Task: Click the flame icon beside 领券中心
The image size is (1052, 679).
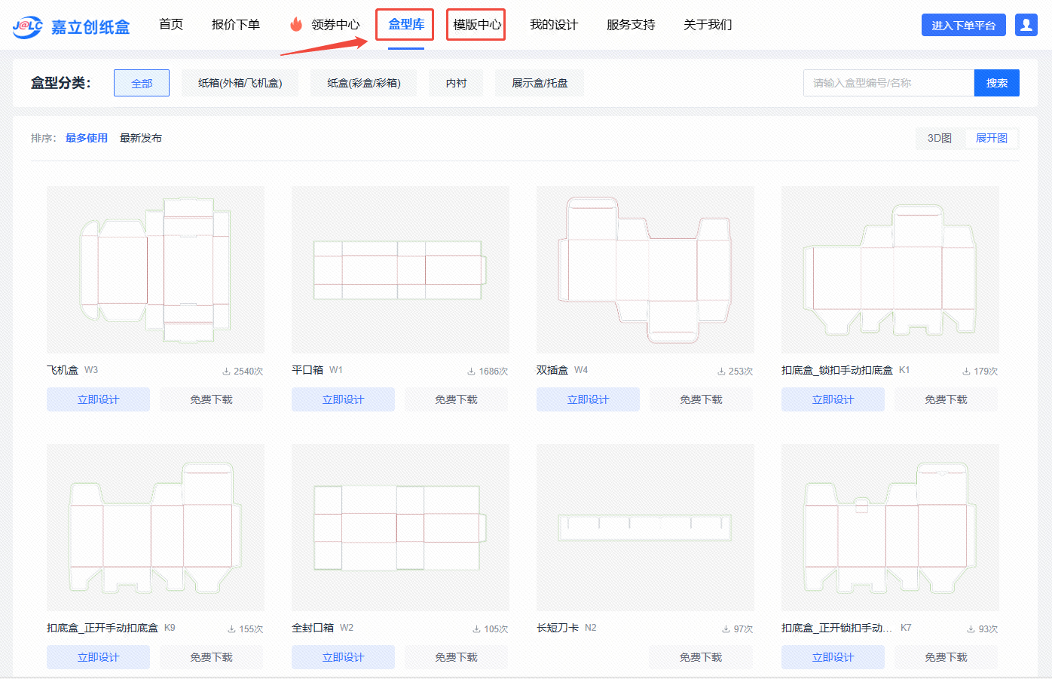Action: pyautogui.click(x=296, y=25)
